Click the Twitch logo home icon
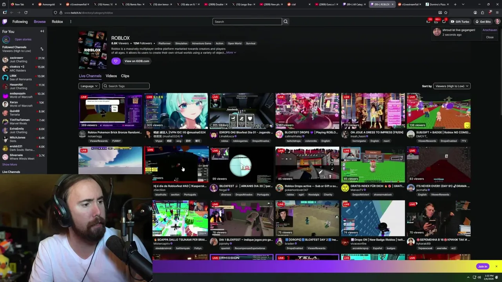502x282 pixels. click(5, 22)
